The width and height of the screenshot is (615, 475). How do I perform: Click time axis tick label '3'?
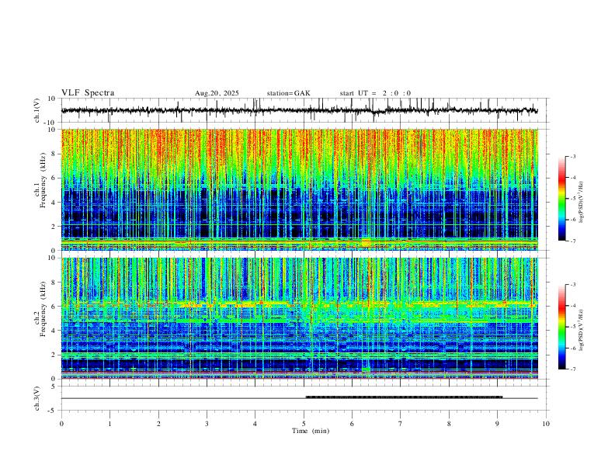pos(207,424)
